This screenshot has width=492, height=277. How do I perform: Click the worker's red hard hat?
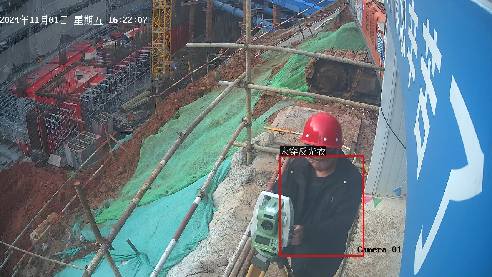pyautogui.click(x=322, y=130)
